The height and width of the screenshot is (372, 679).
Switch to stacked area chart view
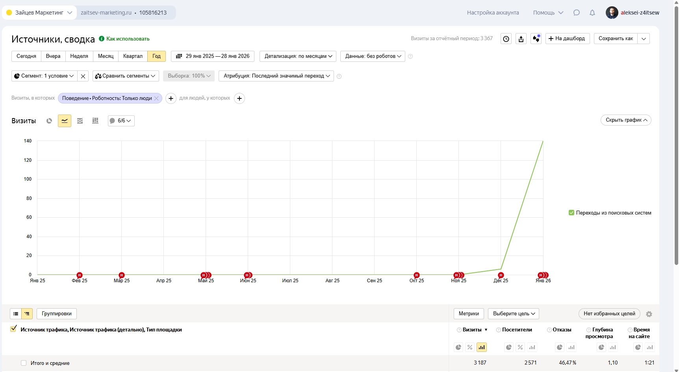click(80, 121)
